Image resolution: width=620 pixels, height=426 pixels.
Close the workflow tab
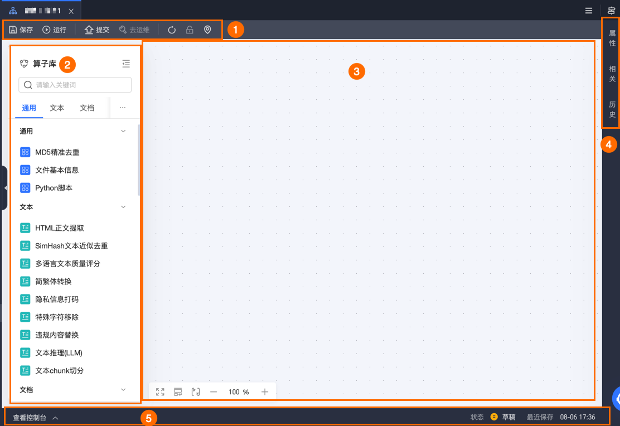[x=71, y=11]
